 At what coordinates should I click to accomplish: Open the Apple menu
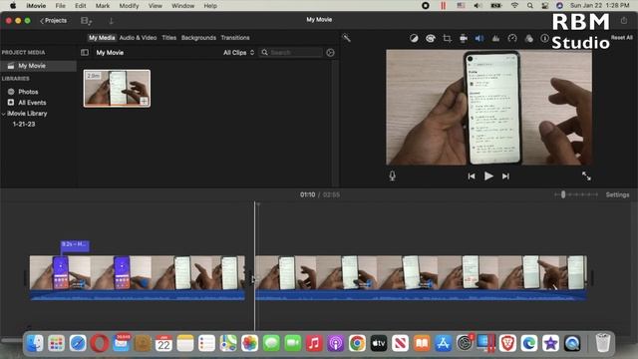[13, 6]
